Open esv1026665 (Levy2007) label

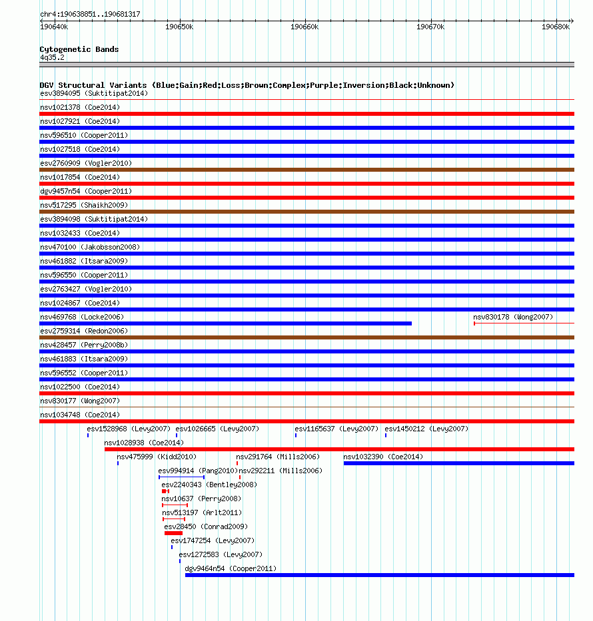(217, 429)
